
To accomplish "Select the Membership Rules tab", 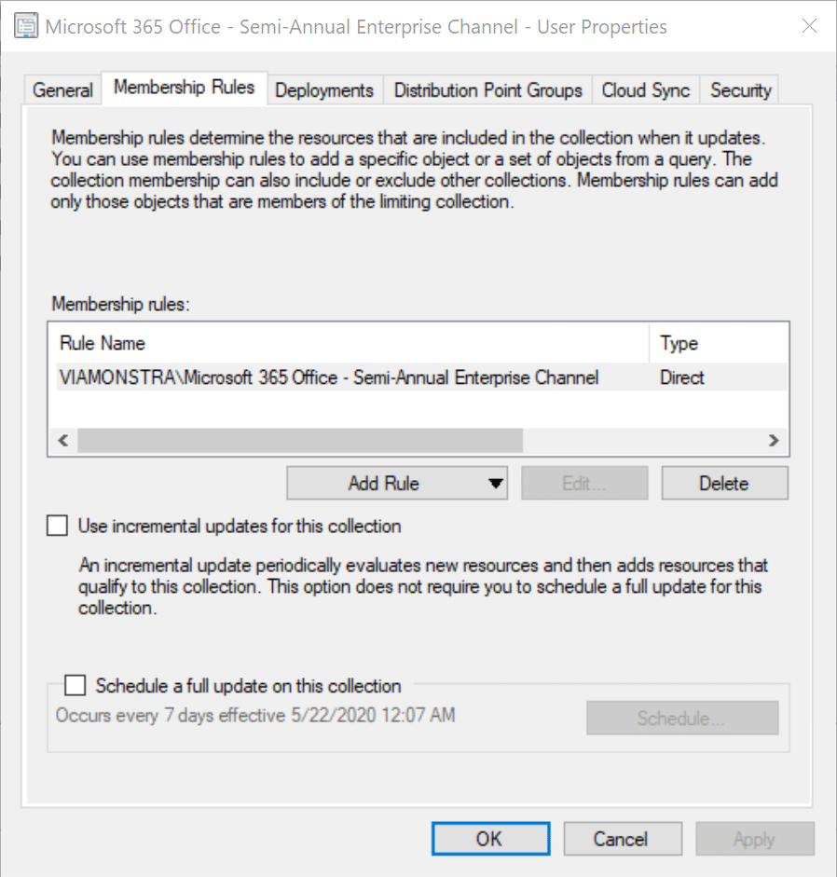I will click(x=184, y=88).
